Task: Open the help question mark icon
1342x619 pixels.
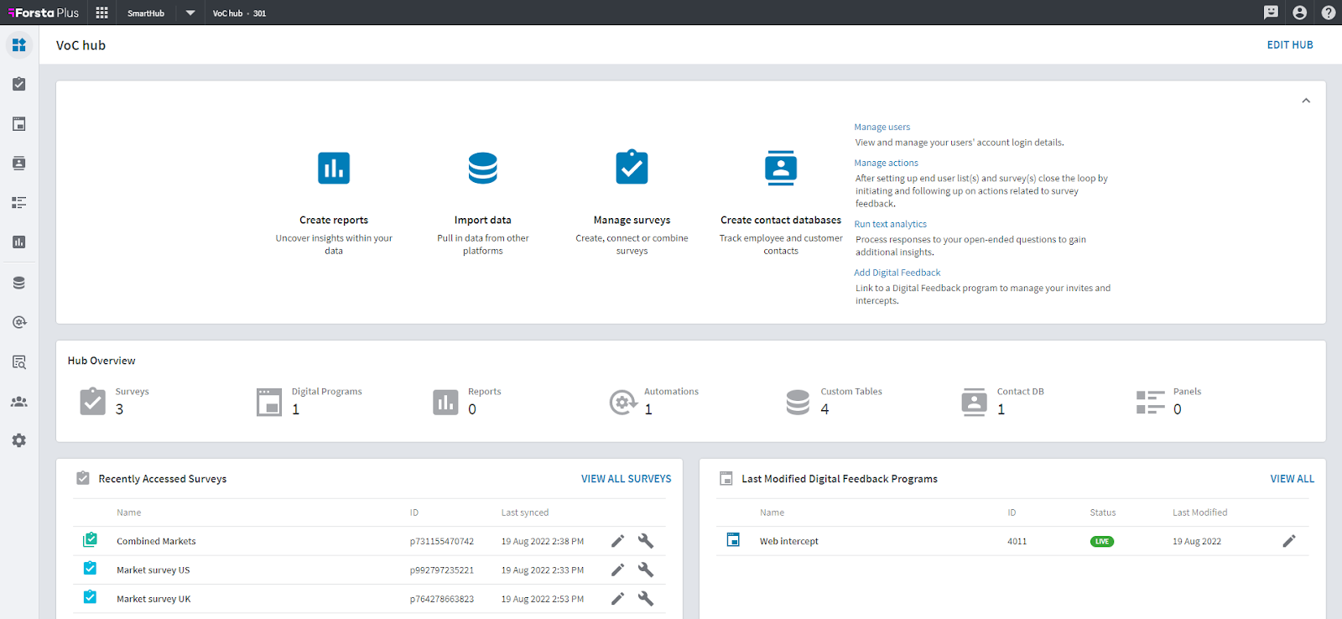Action: pos(1329,13)
